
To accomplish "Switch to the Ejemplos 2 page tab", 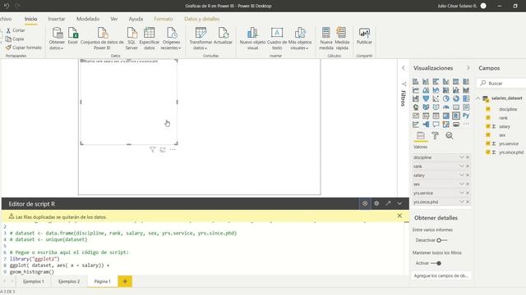I will tap(69, 281).
